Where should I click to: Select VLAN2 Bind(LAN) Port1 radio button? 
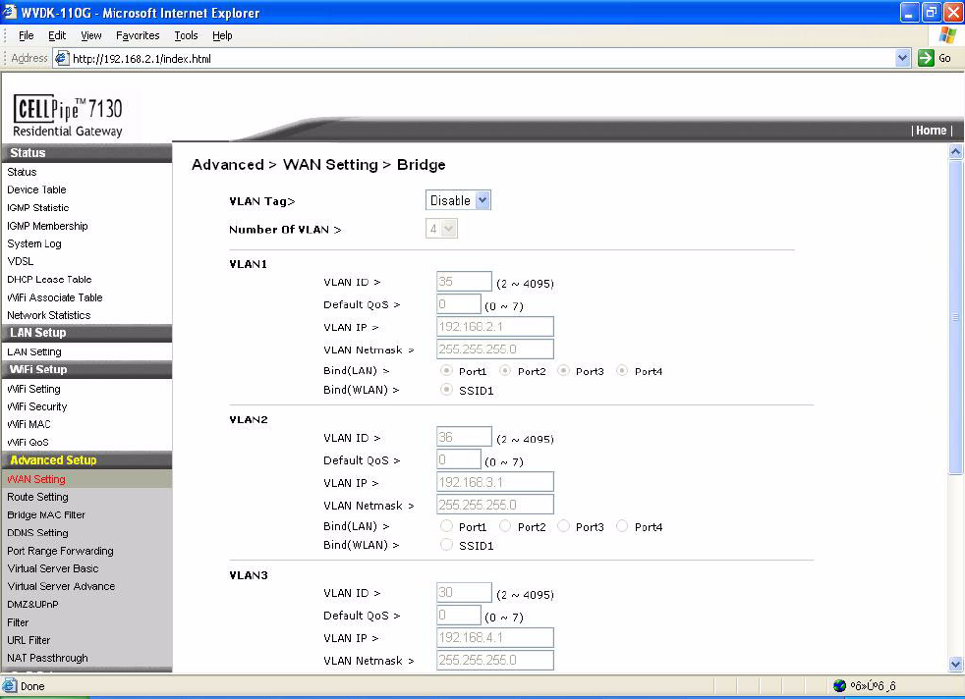tap(446, 526)
